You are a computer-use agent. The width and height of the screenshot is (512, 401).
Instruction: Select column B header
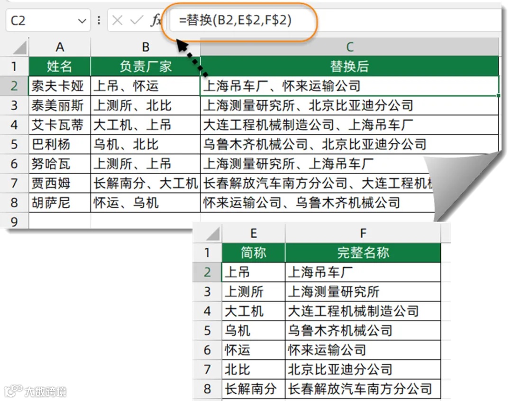coord(146,47)
